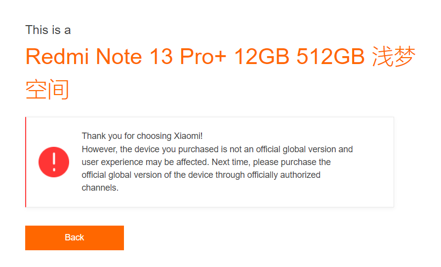Click the "official global version of the device" line
The width and height of the screenshot is (441, 267).
201,175
